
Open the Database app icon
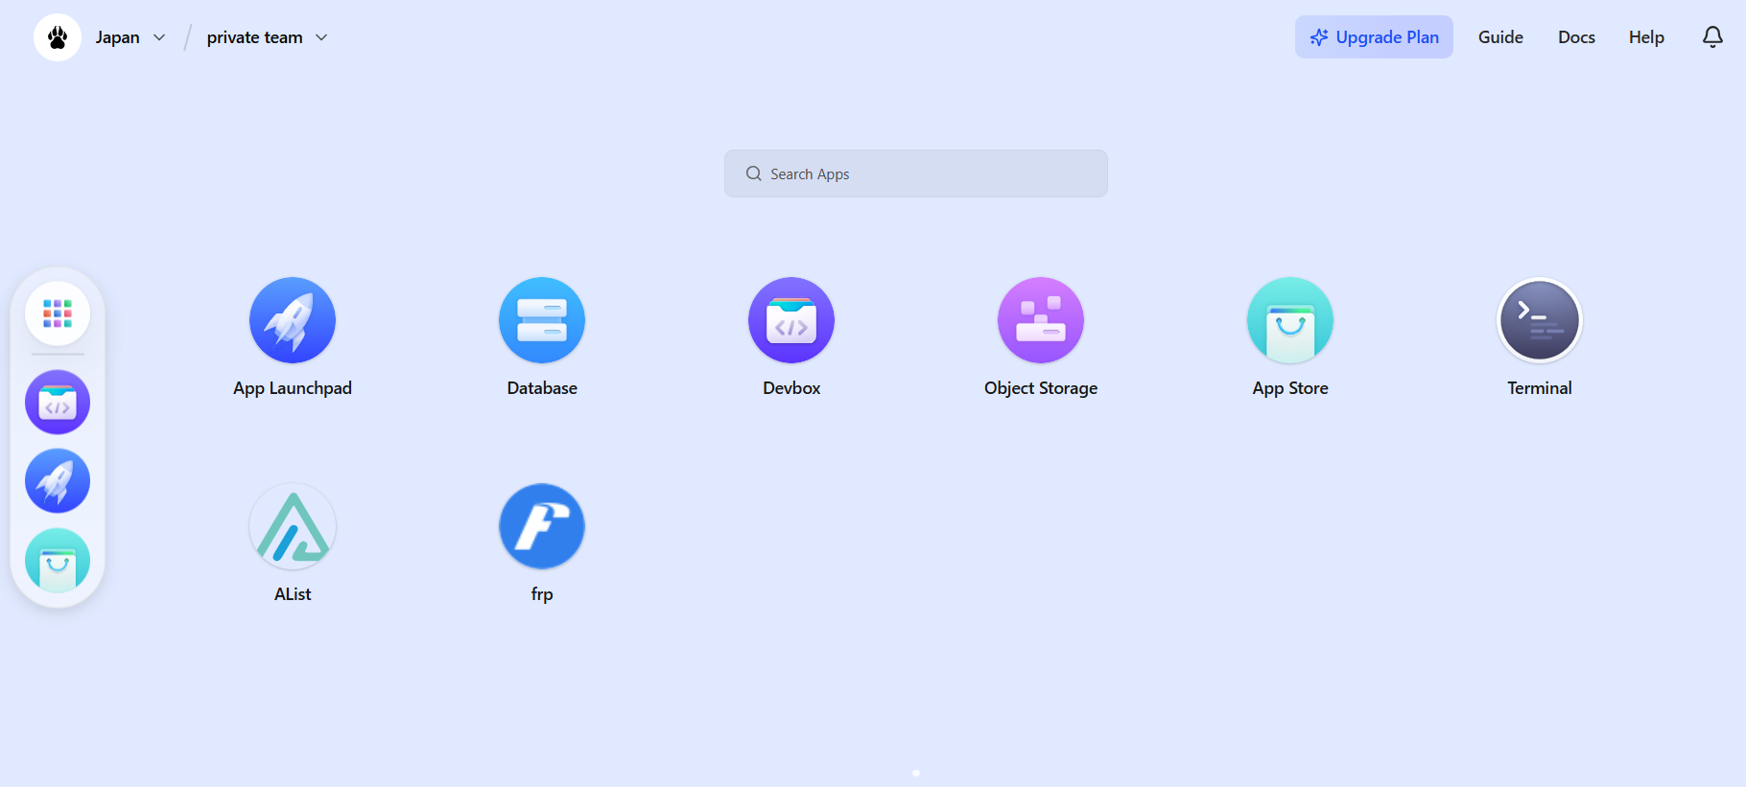coord(542,320)
